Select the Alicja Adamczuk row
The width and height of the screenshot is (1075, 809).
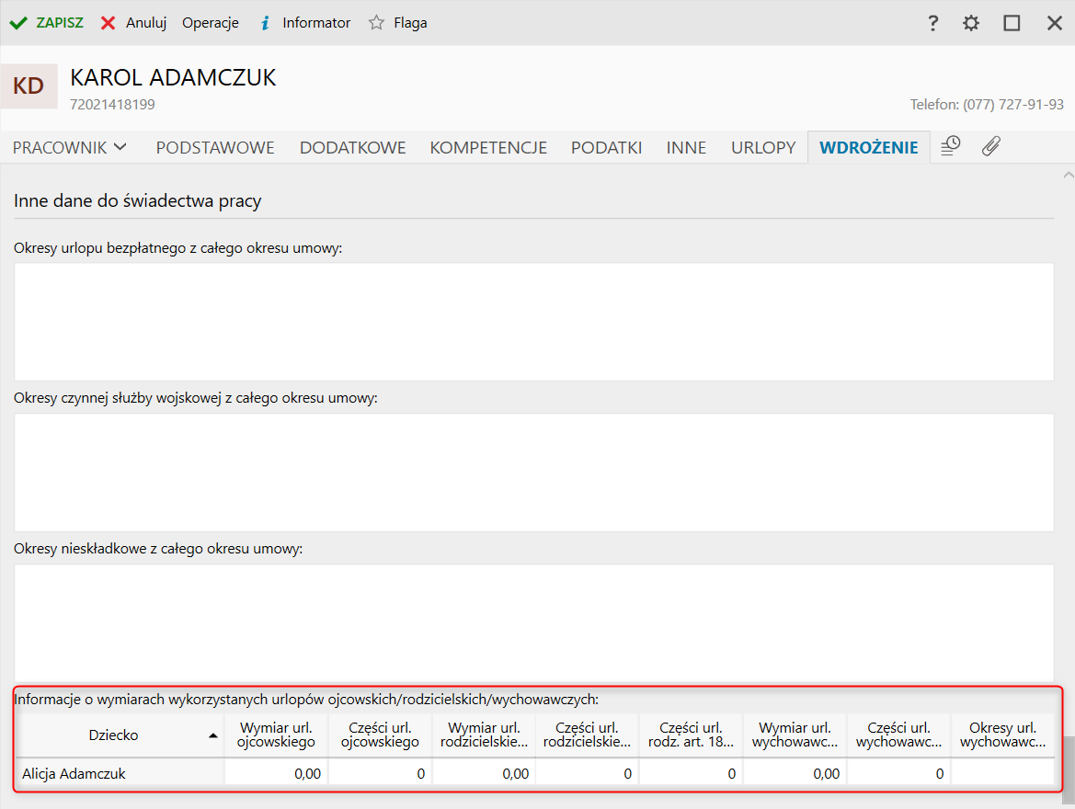click(120, 773)
